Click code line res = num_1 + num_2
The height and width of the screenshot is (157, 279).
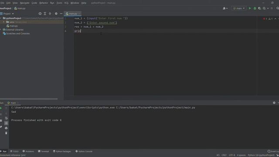pyautogui.click(x=89, y=27)
